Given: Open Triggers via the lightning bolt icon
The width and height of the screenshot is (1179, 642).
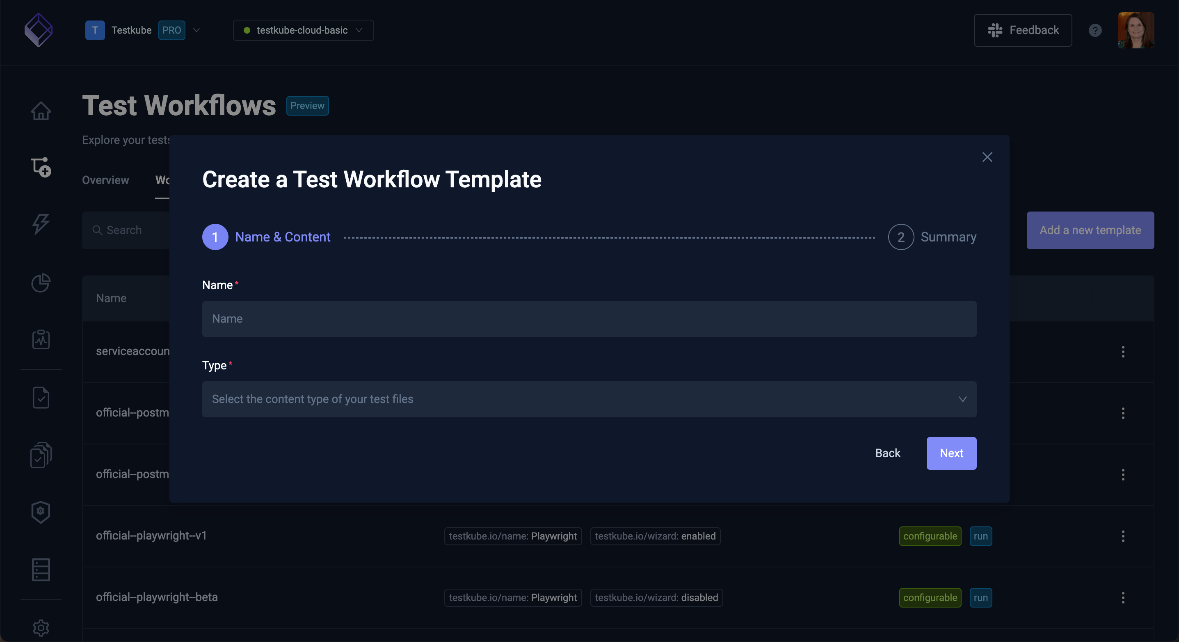Looking at the screenshot, I should (41, 225).
